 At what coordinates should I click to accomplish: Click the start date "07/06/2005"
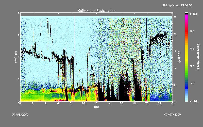(20, 115)
